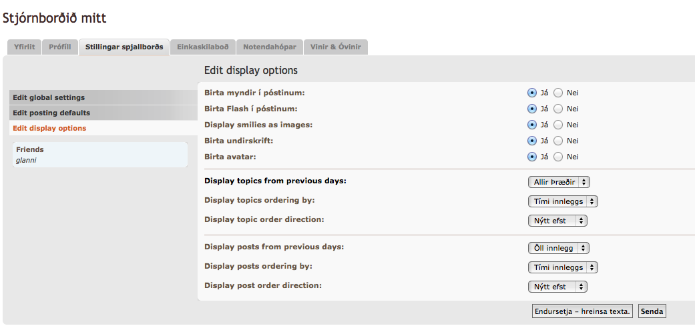695x334 pixels.
Task: Select Já radio for Birta avatar
Action: 532,157
